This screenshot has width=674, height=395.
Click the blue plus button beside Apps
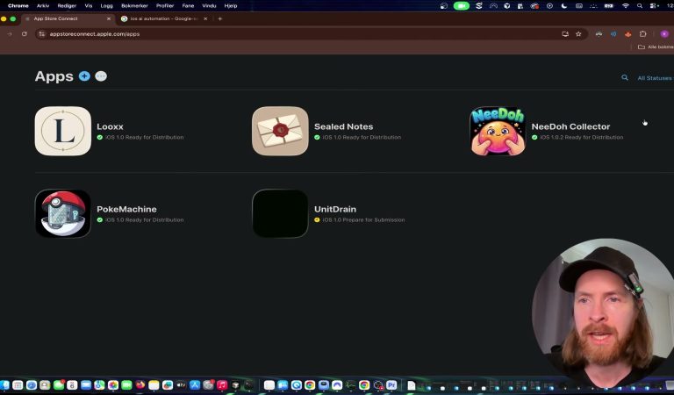[84, 76]
